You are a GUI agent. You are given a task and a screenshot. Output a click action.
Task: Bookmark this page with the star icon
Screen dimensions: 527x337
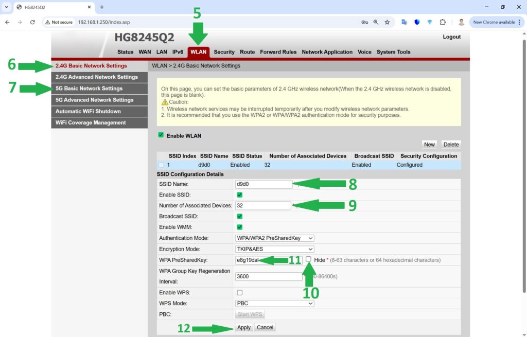[x=387, y=22]
